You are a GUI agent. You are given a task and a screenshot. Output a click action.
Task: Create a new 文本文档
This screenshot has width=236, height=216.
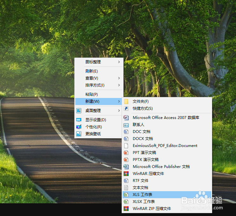coord(167,188)
